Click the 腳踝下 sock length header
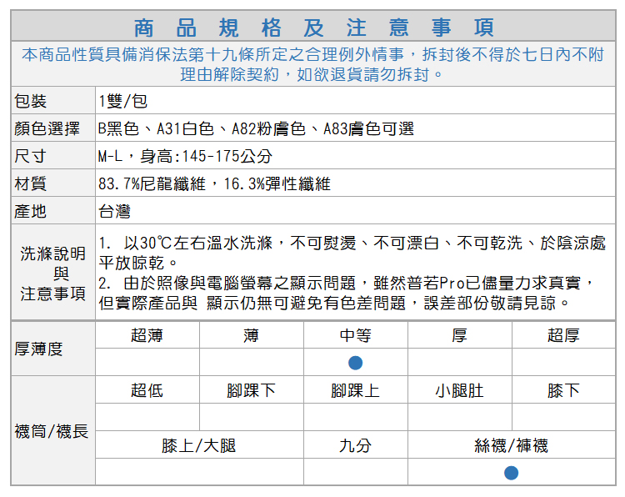The height and width of the screenshot is (497, 625). coord(252,390)
